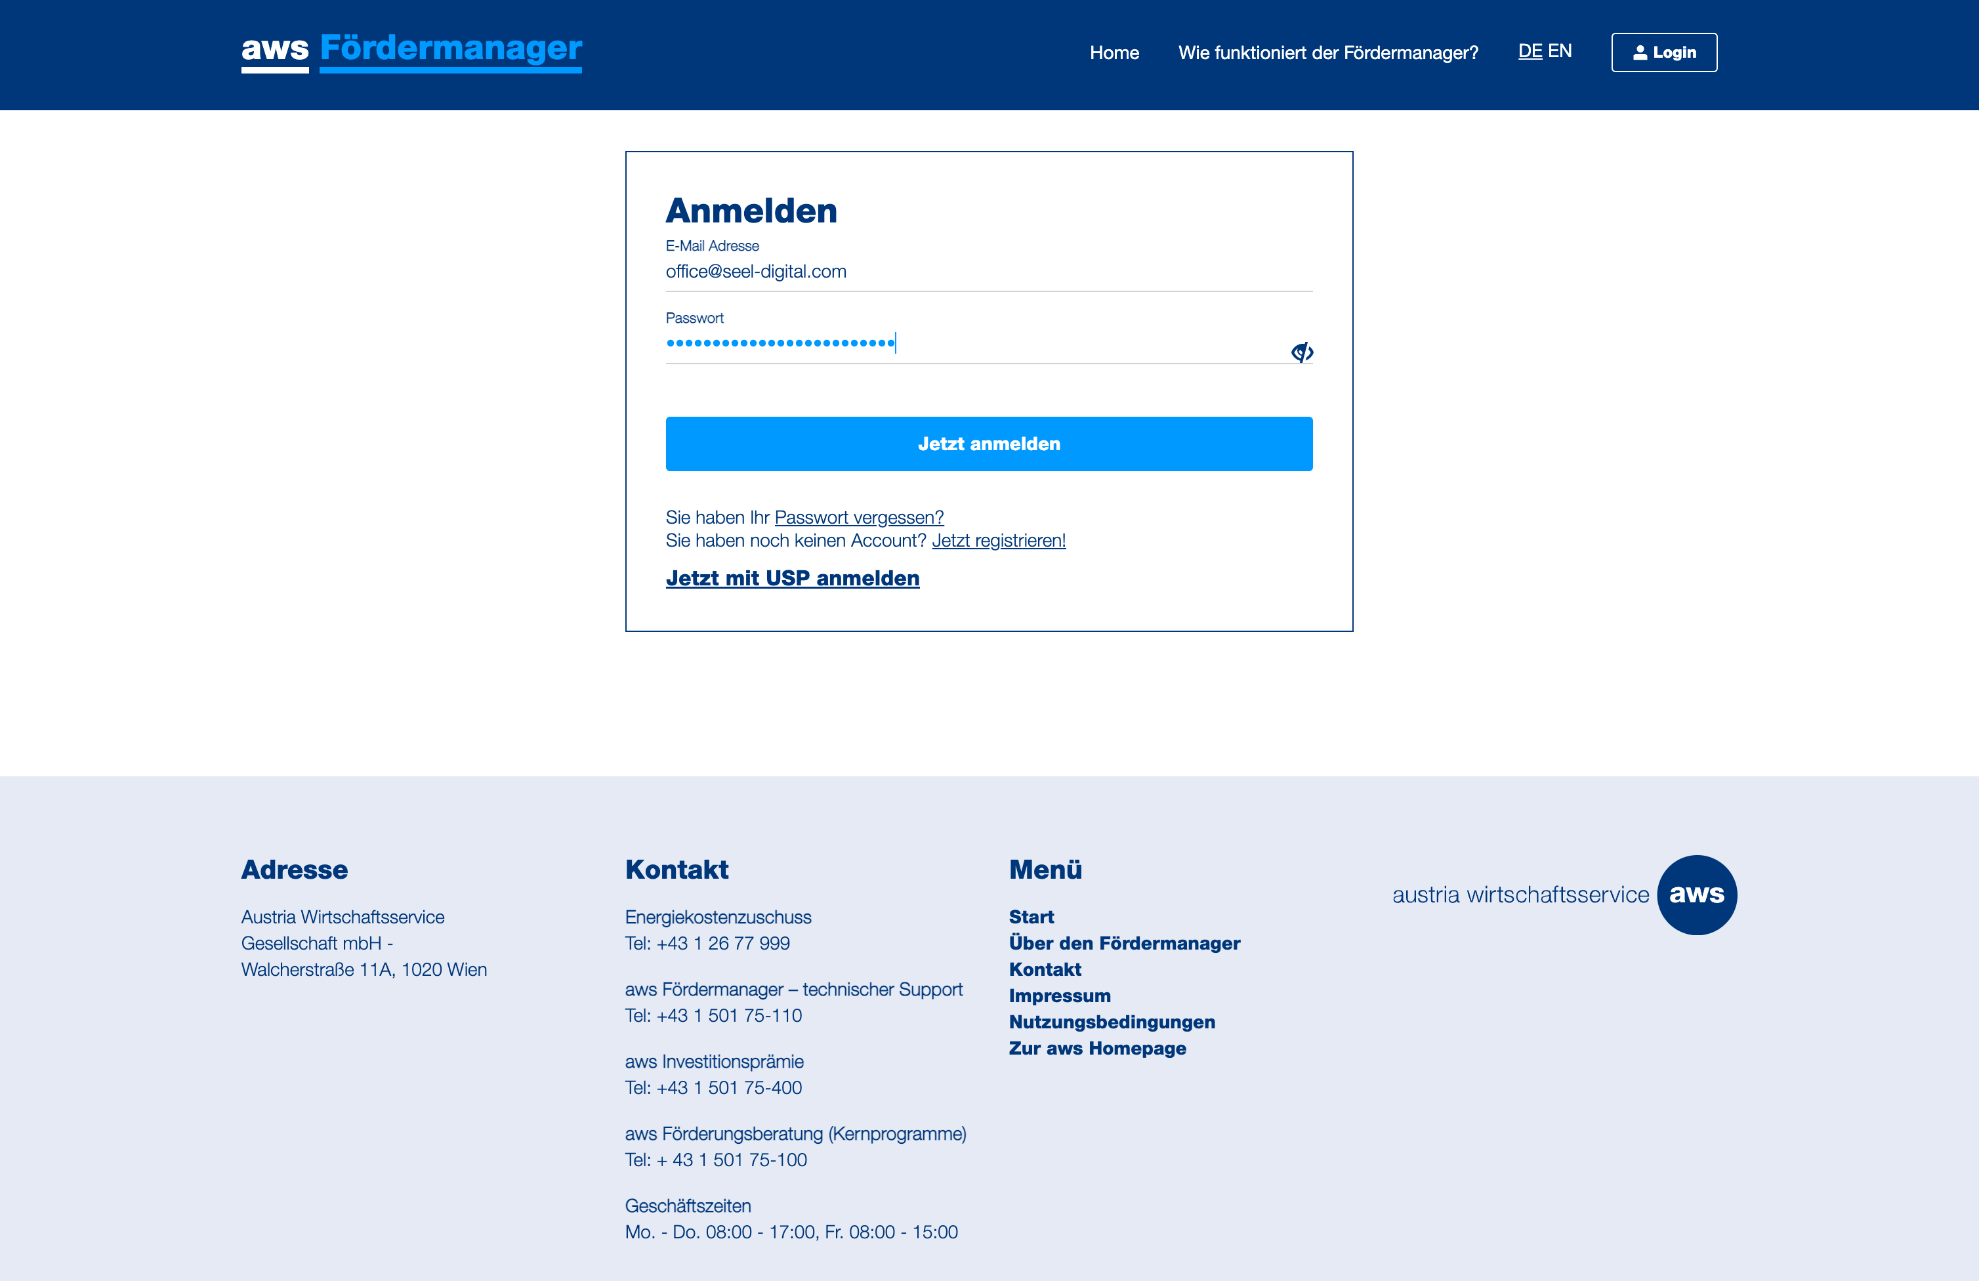Viewport: 1979px width, 1281px height.
Task: Open the Nutzungsbedingungen footer link
Action: 1112,1022
